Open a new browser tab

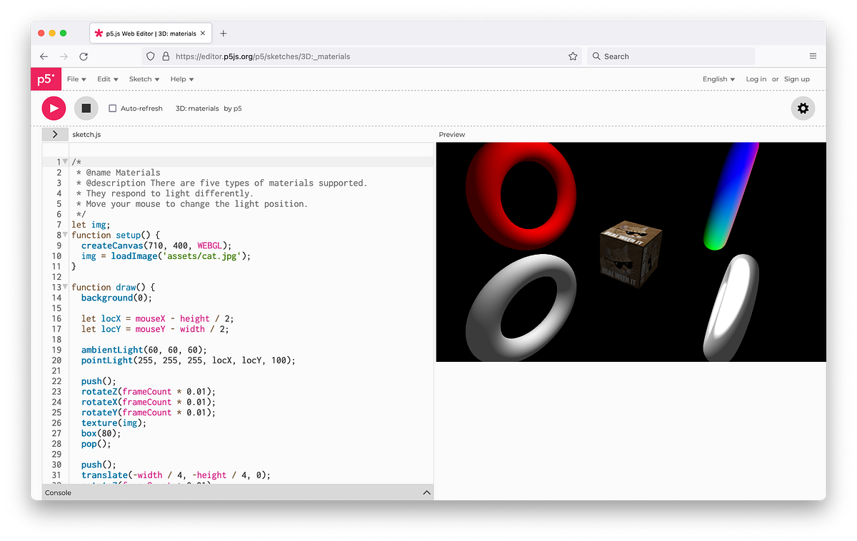pyautogui.click(x=224, y=32)
